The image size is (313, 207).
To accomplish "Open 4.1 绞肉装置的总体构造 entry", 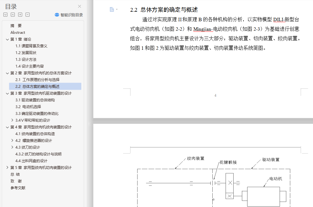I will pyautogui.click(x=35, y=134).
